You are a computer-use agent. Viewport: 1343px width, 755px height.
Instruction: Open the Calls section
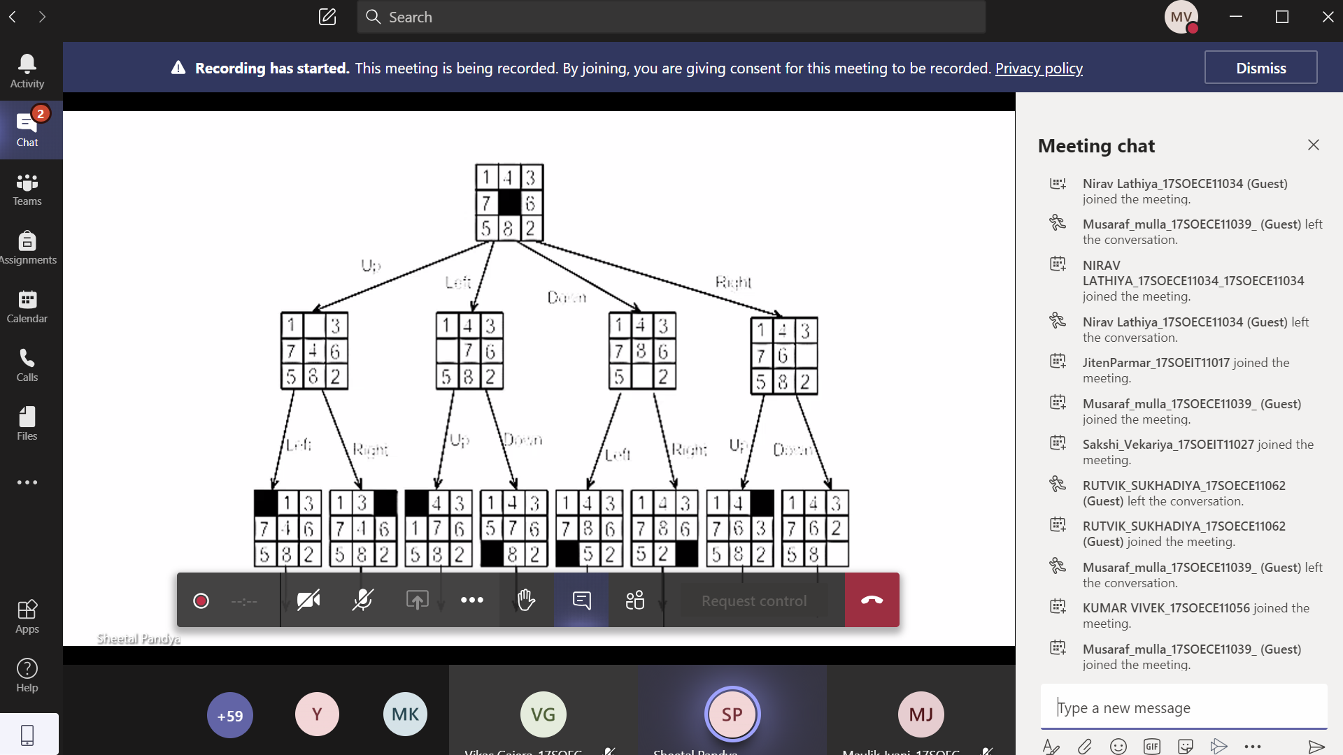(x=27, y=366)
